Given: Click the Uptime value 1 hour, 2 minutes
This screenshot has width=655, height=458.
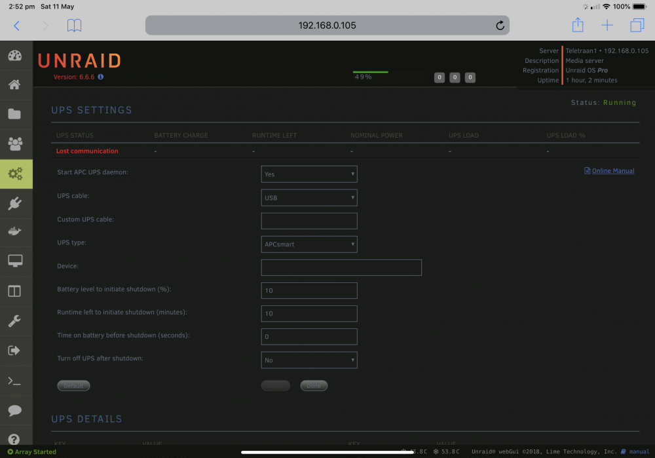Looking at the screenshot, I should (591, 80).
